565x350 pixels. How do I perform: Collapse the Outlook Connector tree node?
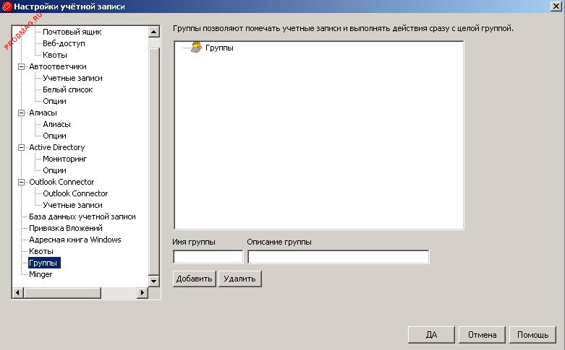click(21, 182)
